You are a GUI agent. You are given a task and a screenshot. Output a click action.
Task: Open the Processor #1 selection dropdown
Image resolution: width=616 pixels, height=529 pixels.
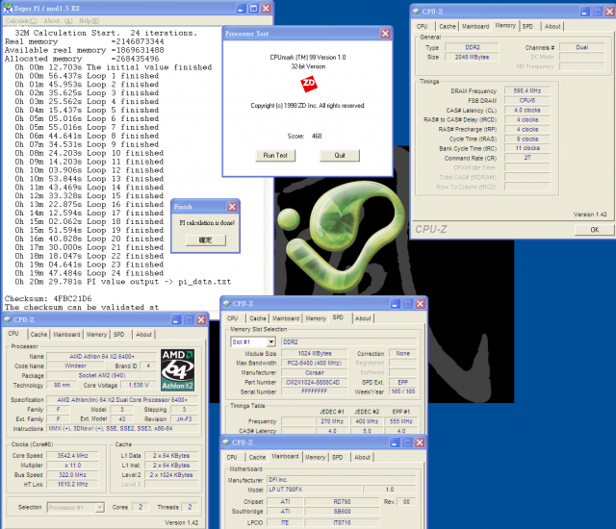(x=100, y=508)
